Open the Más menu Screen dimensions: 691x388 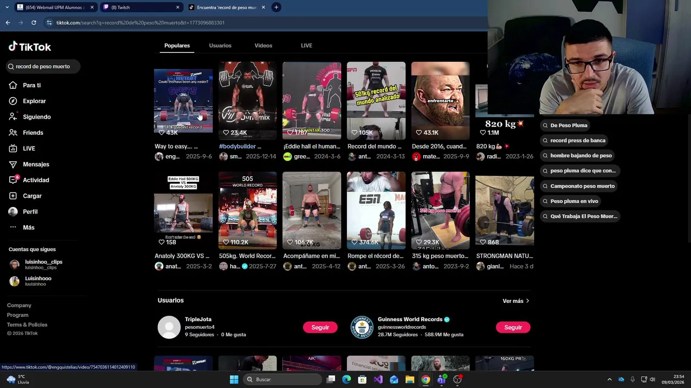[22, 227]
